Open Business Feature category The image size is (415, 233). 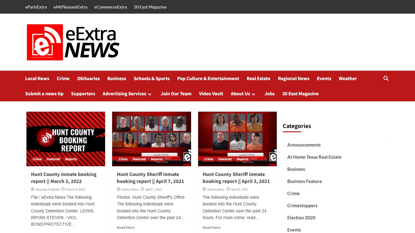point(304,181)
